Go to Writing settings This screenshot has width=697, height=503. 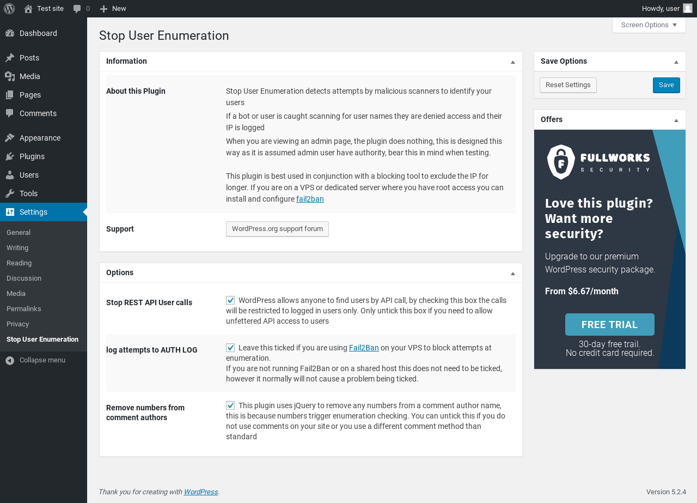click(x=17, y=247)
